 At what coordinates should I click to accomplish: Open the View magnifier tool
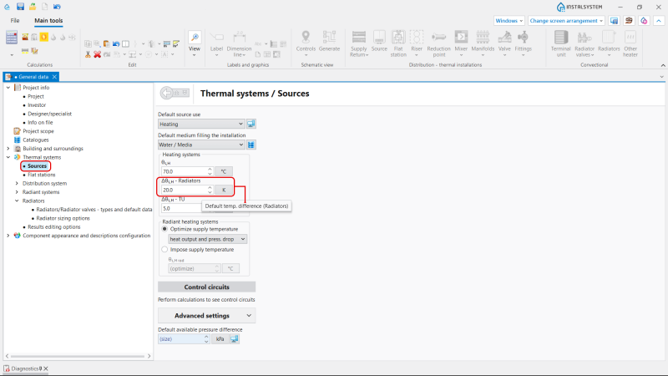(x=195, y=43)
